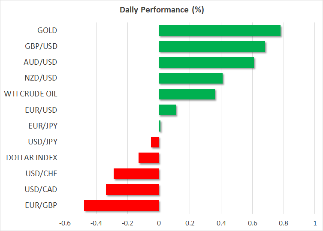Click the Daily Performance (%) chart title

pos(161,10)
